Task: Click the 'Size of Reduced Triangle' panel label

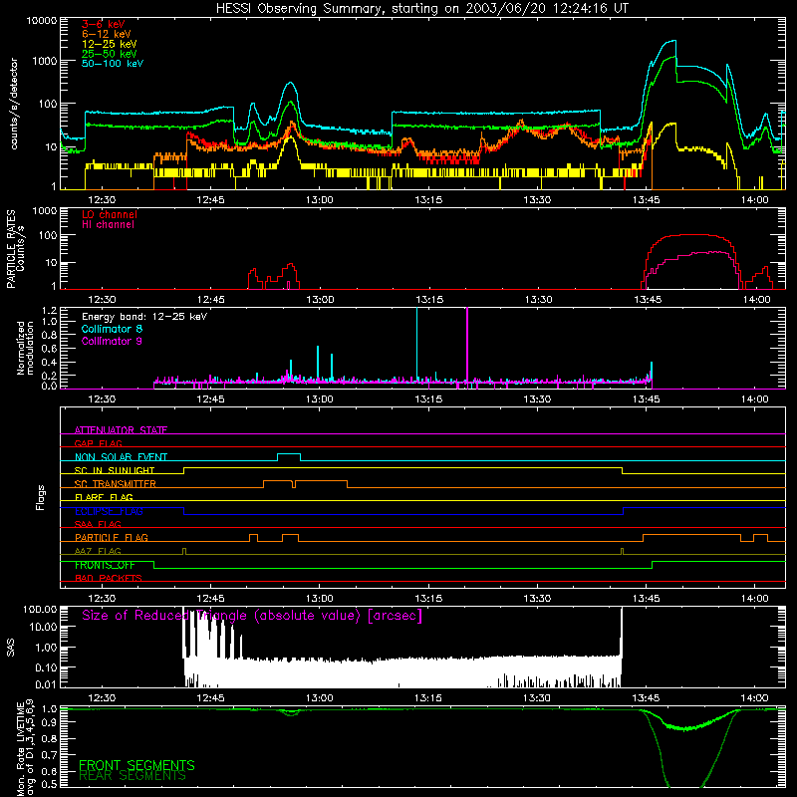Action: tap(252, 616)
